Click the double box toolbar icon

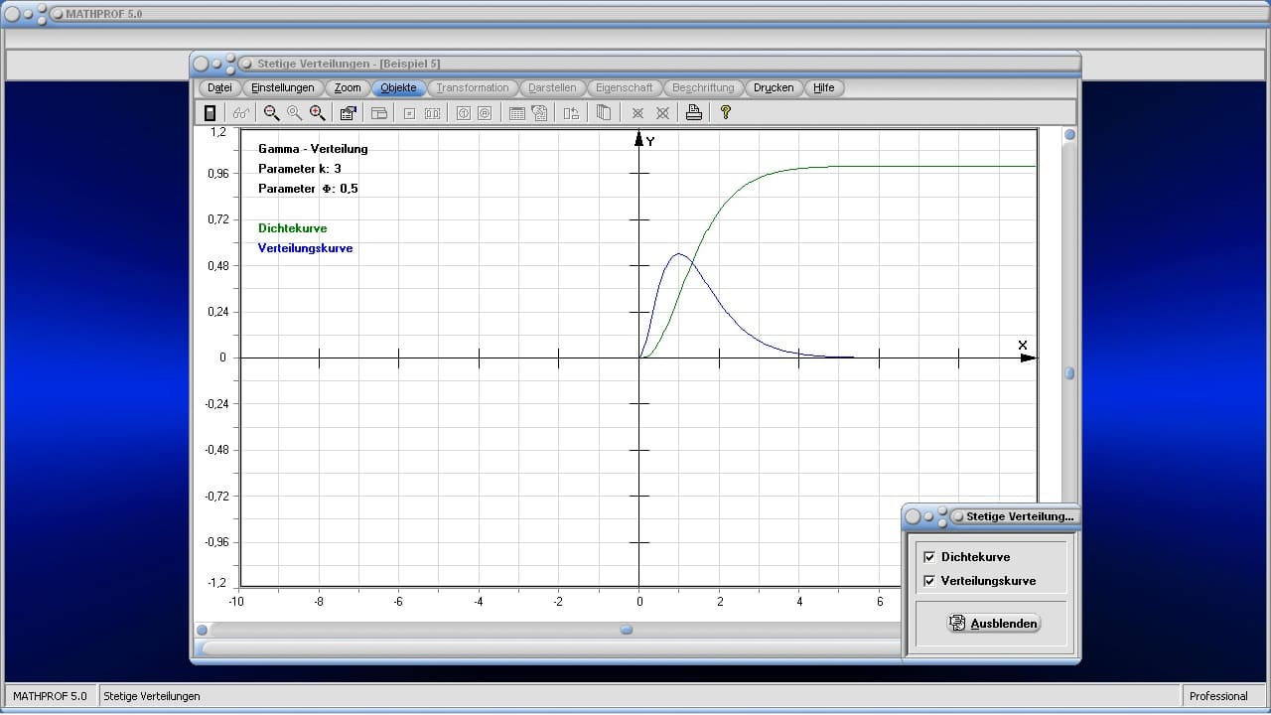[432, 113]
